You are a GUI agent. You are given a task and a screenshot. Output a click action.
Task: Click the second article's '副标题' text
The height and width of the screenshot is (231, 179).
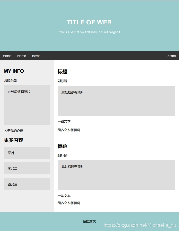tap(62, 155)
